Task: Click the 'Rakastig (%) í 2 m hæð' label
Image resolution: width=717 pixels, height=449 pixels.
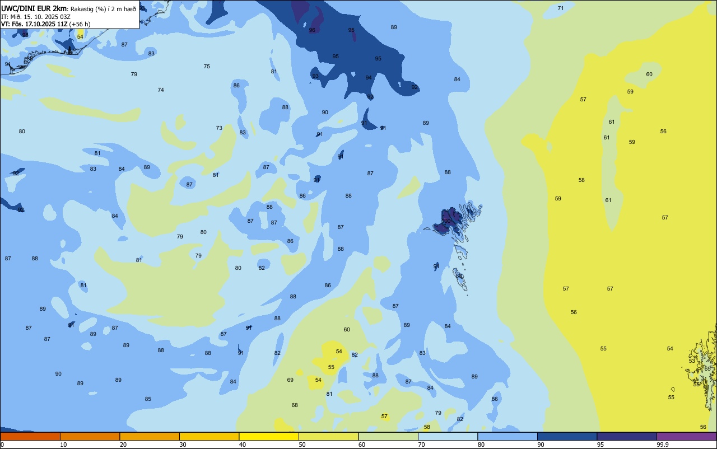Action: click(x=103, y=9)
